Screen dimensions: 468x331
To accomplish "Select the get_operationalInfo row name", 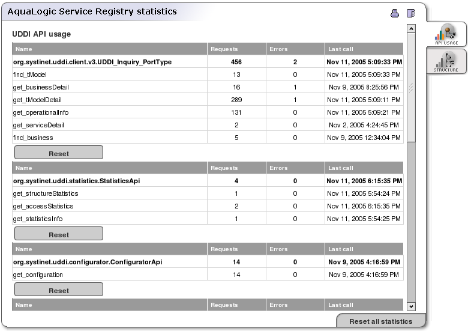I will (x=41, y=112).
